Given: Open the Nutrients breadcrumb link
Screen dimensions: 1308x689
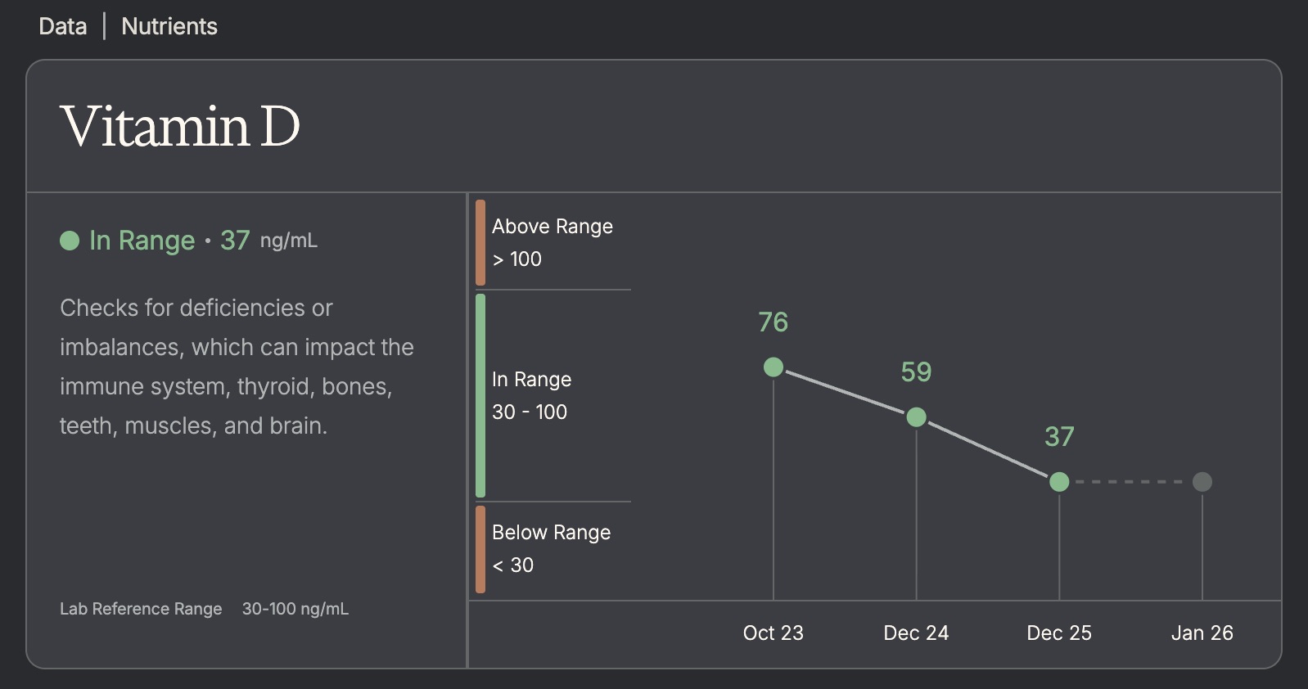Looking at the screenshot, I should 169,26.
